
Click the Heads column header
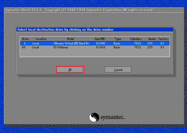(x=152, y=39)
